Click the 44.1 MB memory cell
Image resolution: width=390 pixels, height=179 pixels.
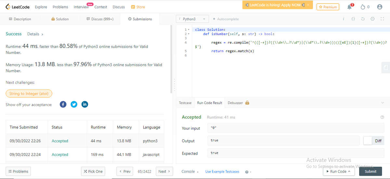click(x=124, y=155)
